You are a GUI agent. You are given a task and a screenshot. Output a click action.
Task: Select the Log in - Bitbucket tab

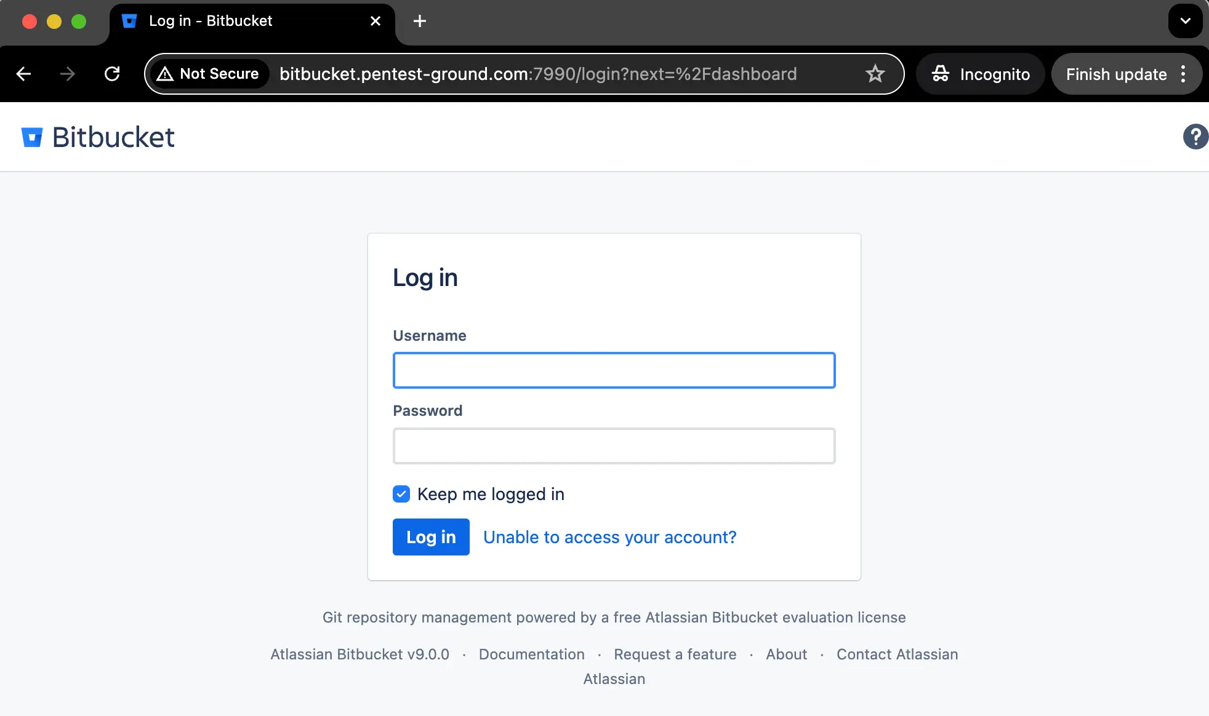click(x=252, y=23)
